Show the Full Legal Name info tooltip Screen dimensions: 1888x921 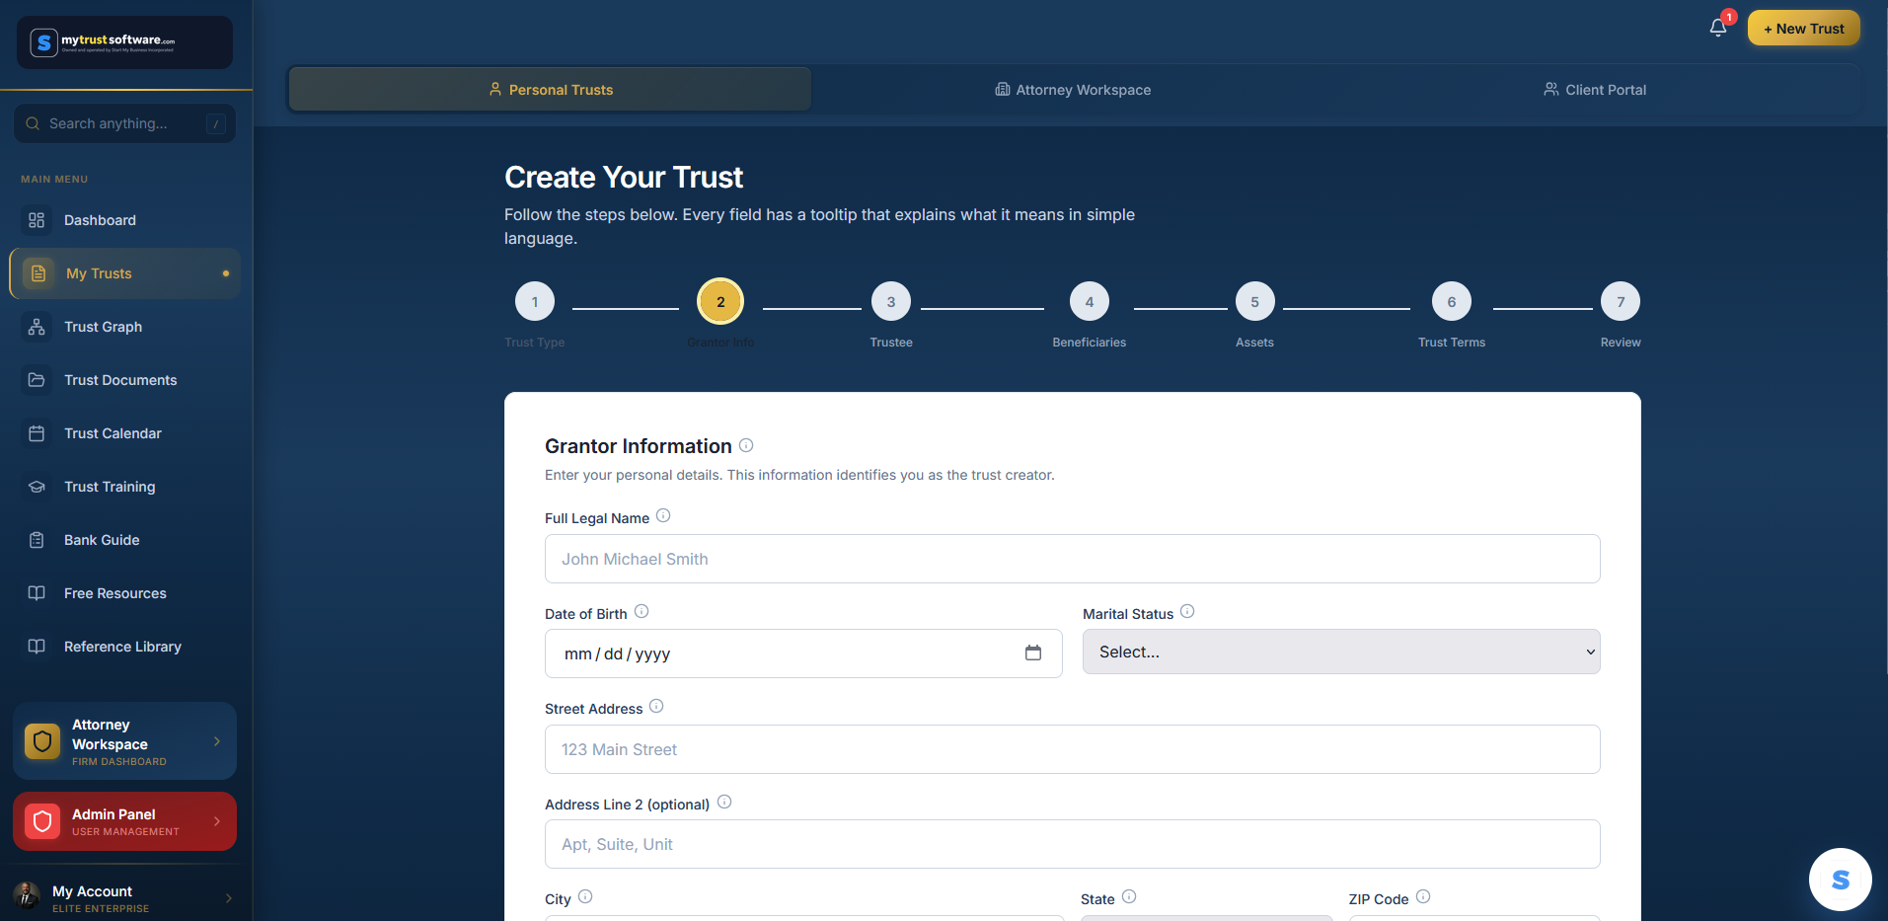click(x=663, y=515)
